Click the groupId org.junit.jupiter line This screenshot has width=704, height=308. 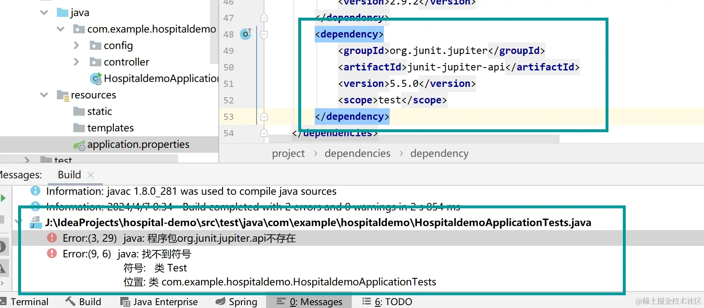point(442,51)
